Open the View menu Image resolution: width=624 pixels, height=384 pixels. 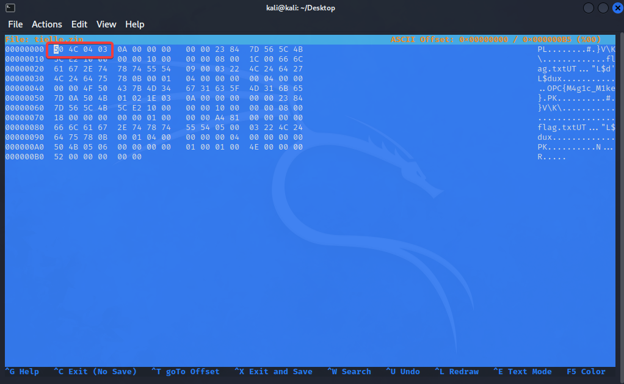(106, 24)
